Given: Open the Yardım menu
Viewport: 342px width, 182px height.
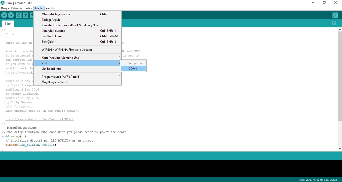Looking at the screenshot, I should [x=50, y=8].
